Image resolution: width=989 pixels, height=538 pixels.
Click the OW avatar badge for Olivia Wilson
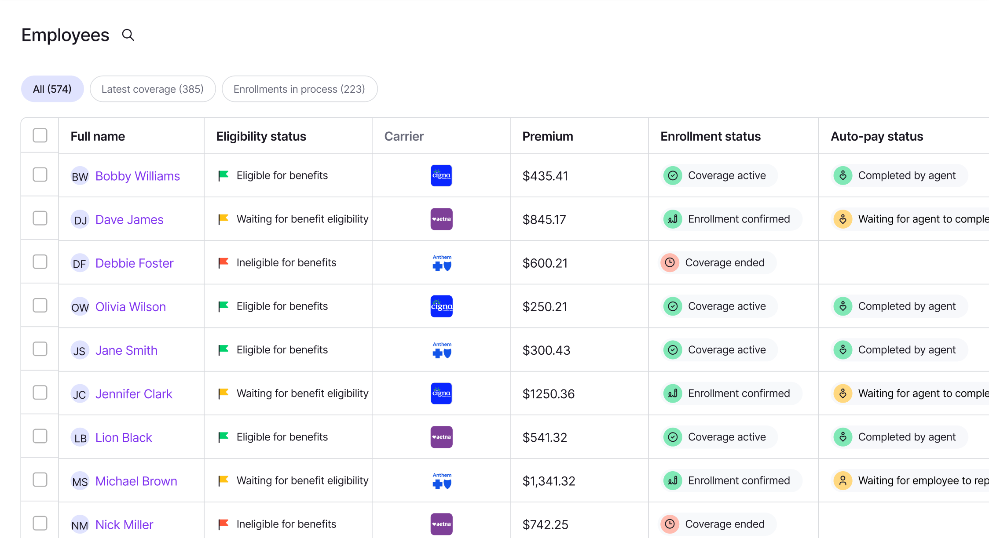coord(80,306)
